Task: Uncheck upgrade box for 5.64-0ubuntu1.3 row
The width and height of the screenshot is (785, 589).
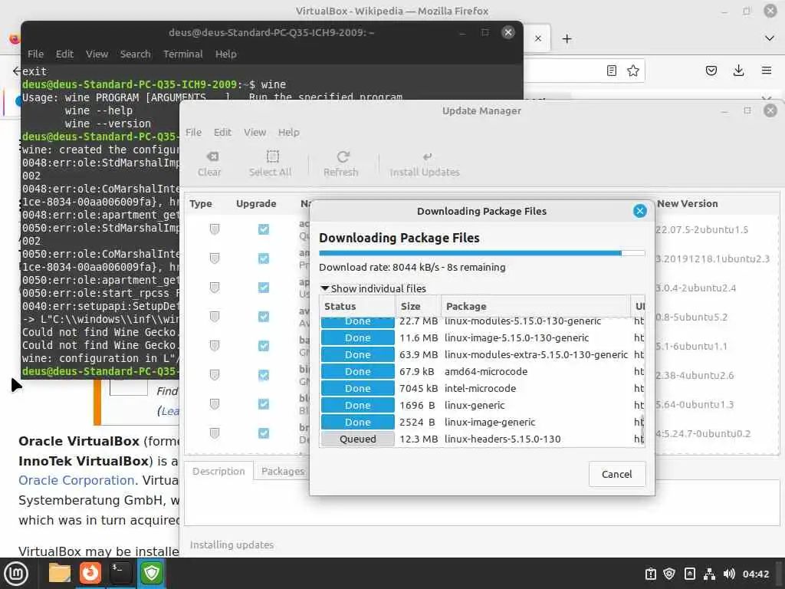Action: 264,403
